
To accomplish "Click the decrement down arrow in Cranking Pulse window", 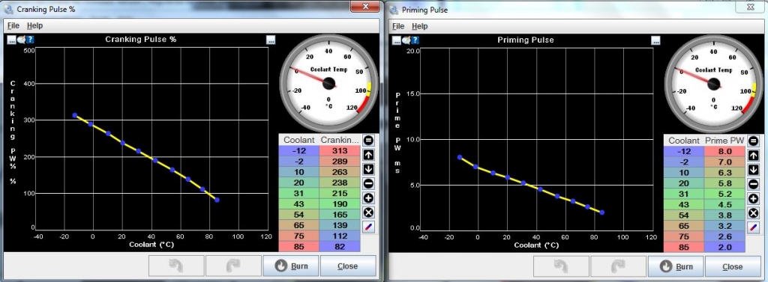I will [369, 169].
